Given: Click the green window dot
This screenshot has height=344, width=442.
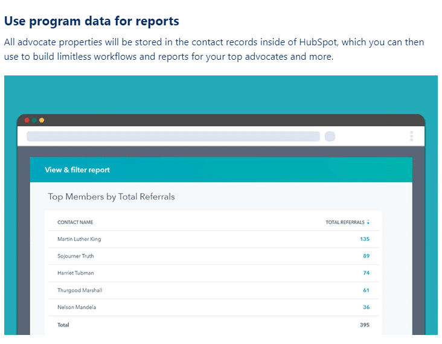Looking at the screenshot, I should click(x=34, y=120).
